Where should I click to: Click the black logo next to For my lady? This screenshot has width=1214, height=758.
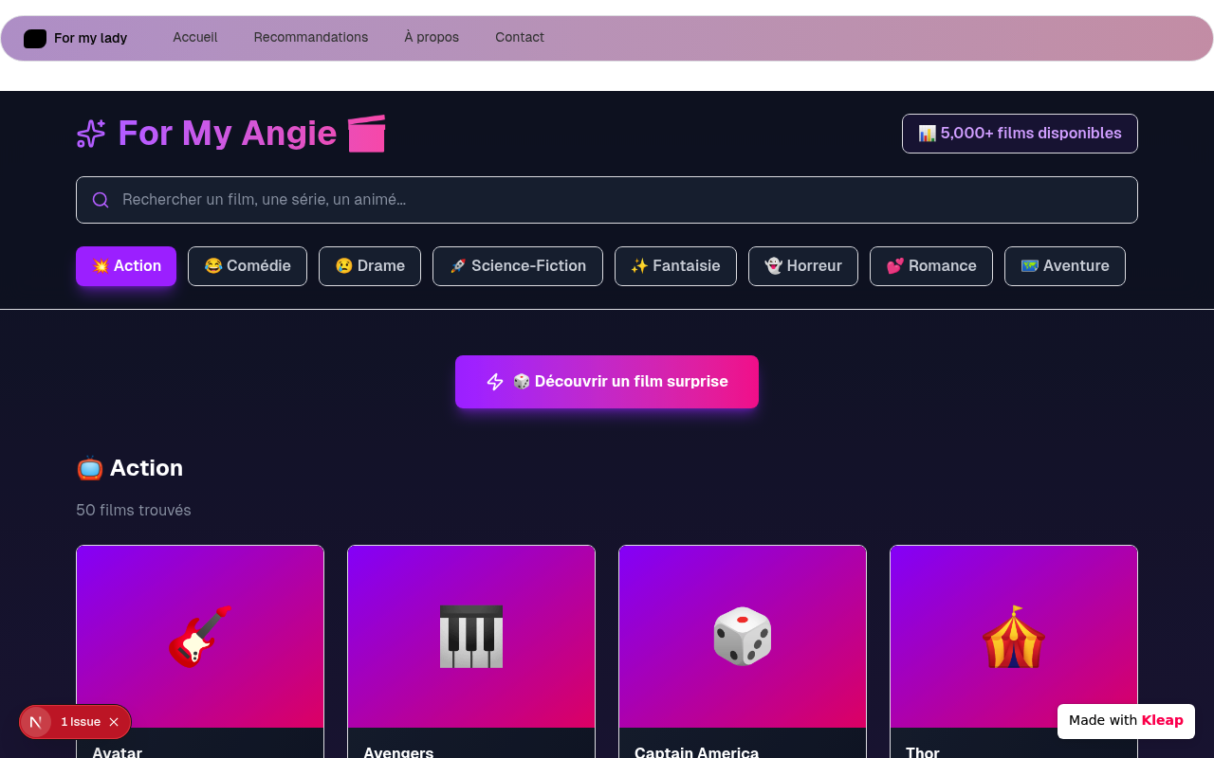pos(35,38)
